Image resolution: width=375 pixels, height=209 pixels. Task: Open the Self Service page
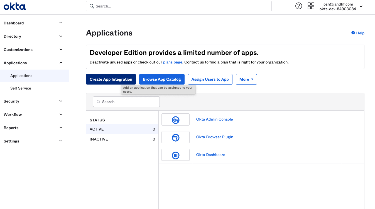point(21,88)
